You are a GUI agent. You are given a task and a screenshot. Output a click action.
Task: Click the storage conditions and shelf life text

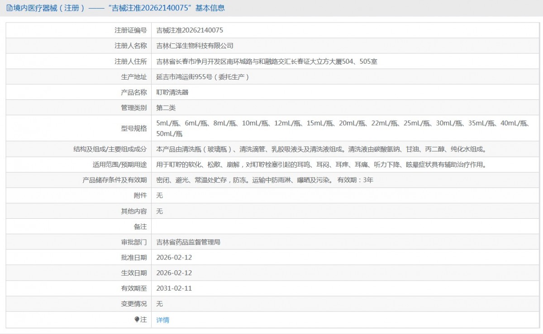click(x=265, y=180)
